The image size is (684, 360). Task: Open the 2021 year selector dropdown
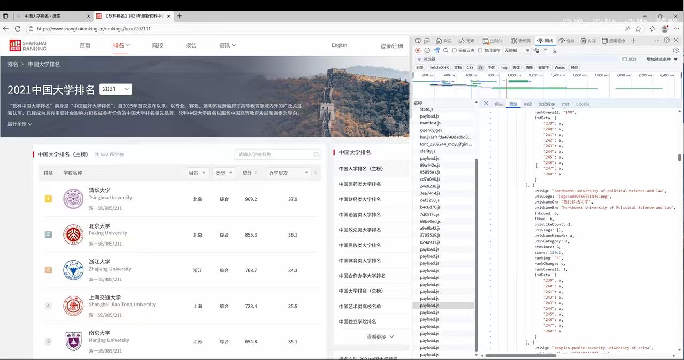point(116,89)
